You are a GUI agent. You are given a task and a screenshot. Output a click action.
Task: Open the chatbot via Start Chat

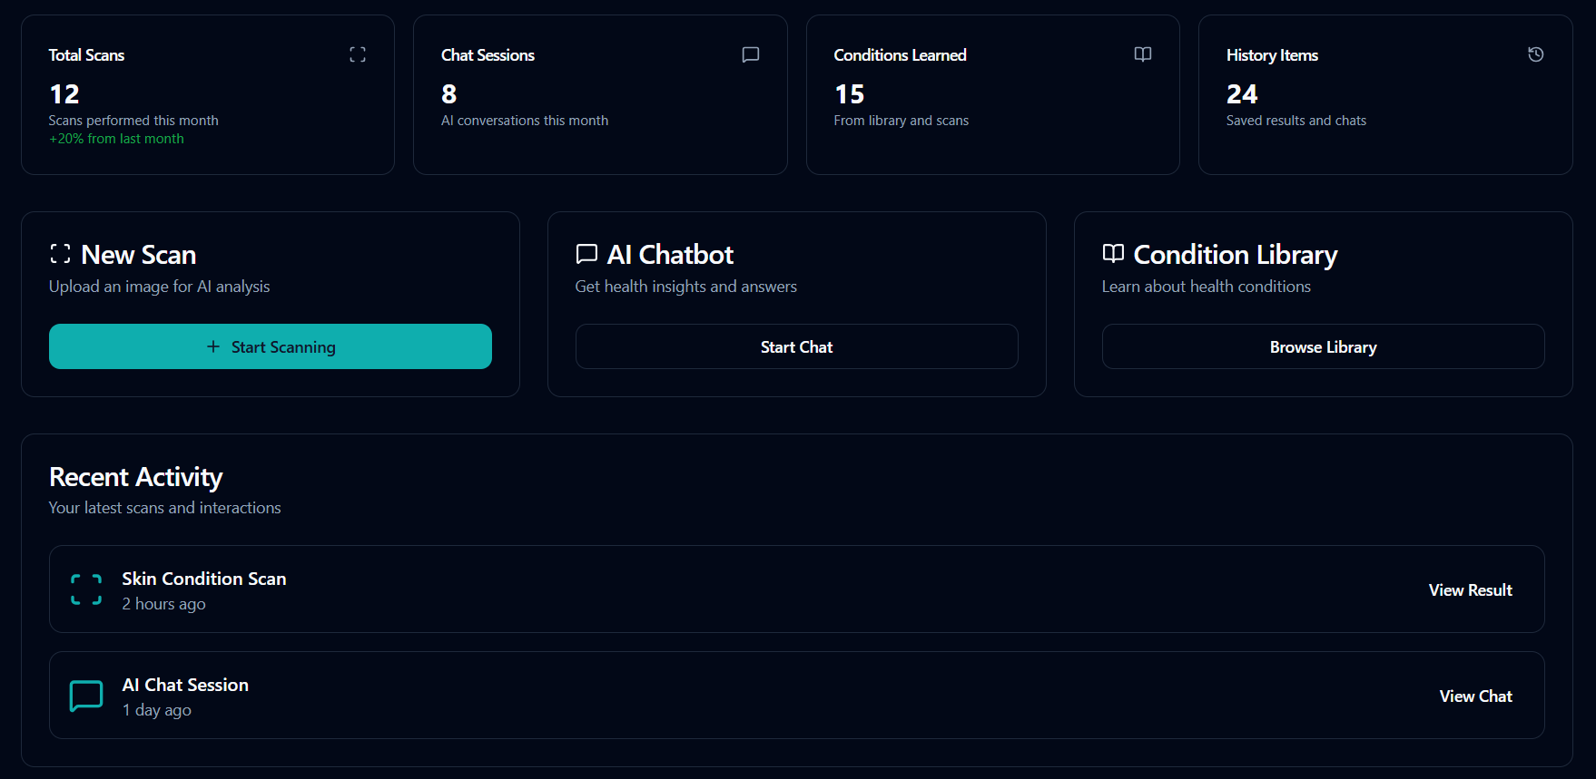pyautogui.click(x=797, y=346)
